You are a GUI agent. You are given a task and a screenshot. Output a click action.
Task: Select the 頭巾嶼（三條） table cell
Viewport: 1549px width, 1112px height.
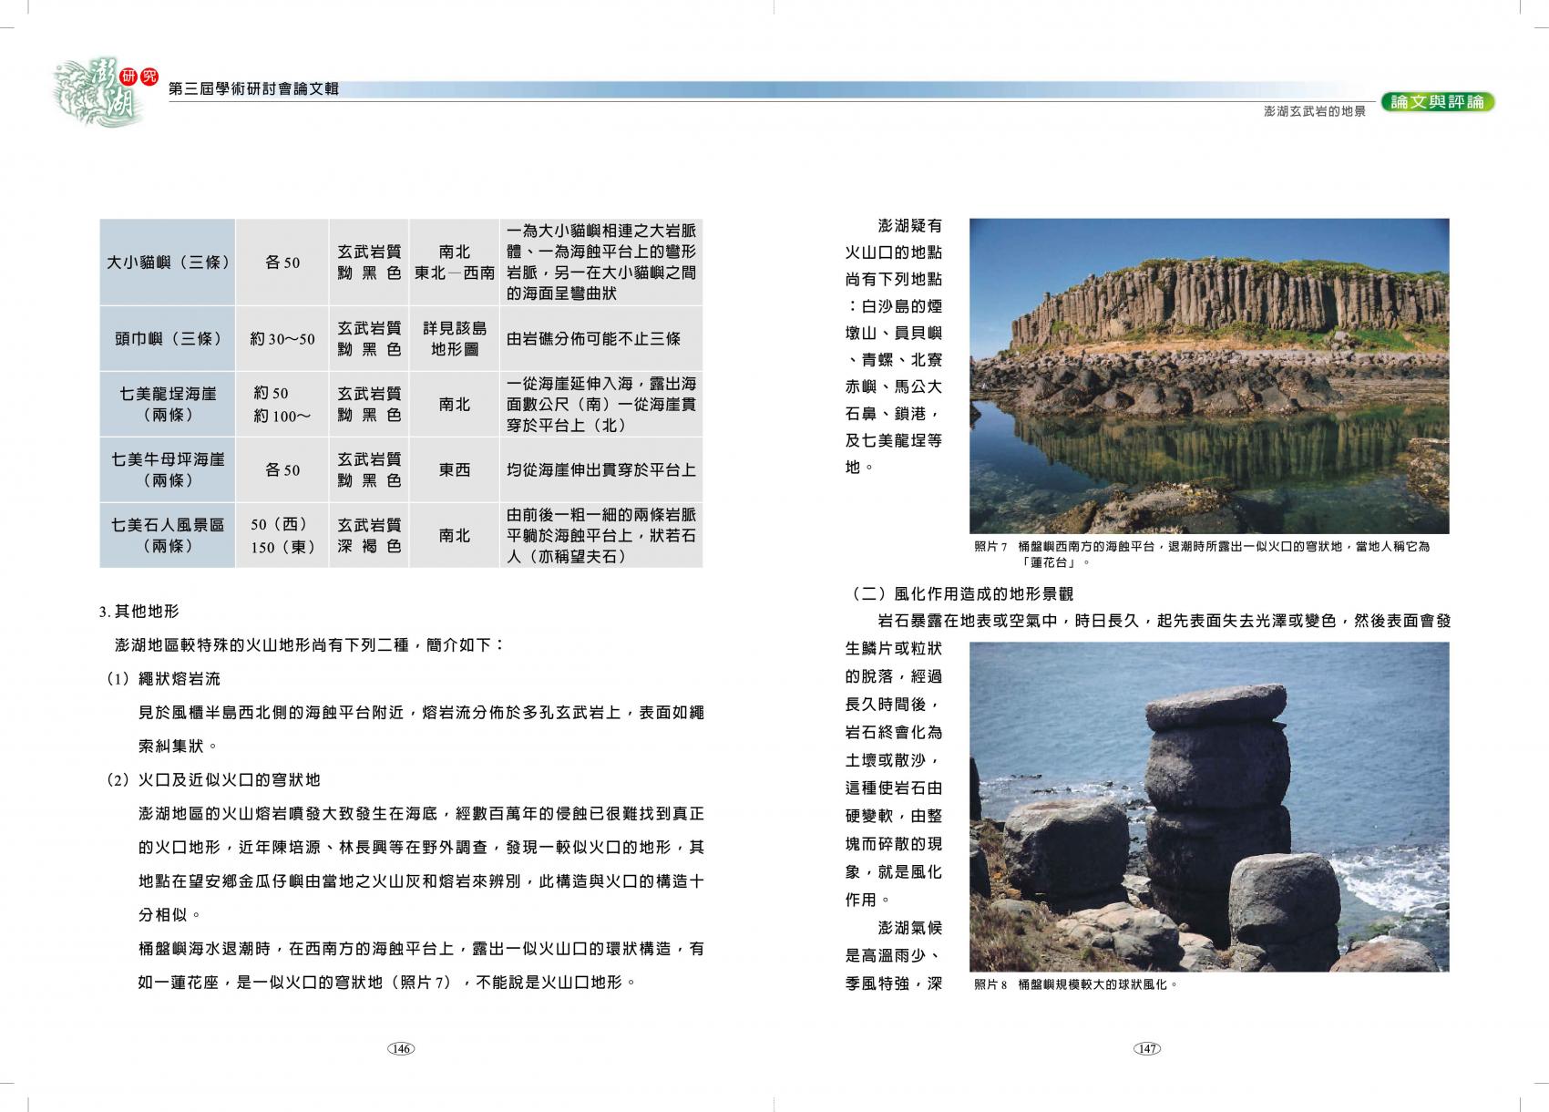click(x=168, y=338)
